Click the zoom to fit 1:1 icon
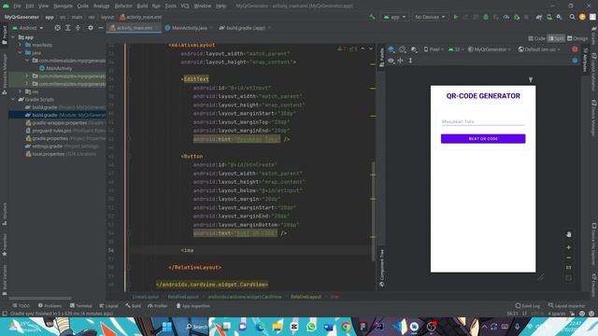Image resolution: width=598 pixels, height=336 pixels. point(569,268)
